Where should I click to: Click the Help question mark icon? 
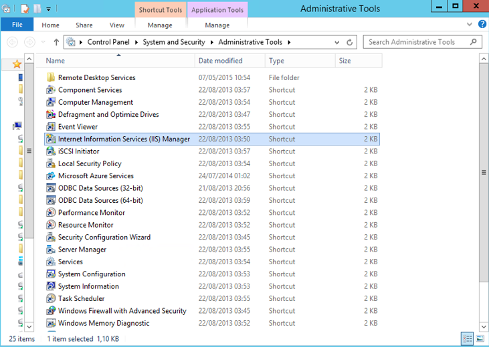tap(482, 24)
